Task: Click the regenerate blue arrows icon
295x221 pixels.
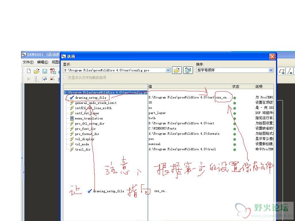Action: (x=45, y=79)
